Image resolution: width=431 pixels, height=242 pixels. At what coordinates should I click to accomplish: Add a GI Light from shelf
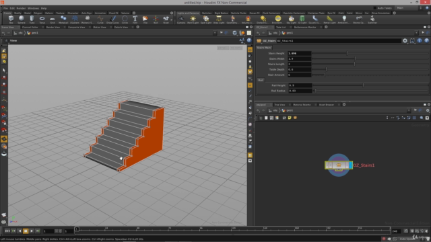(x=302, y=19)
